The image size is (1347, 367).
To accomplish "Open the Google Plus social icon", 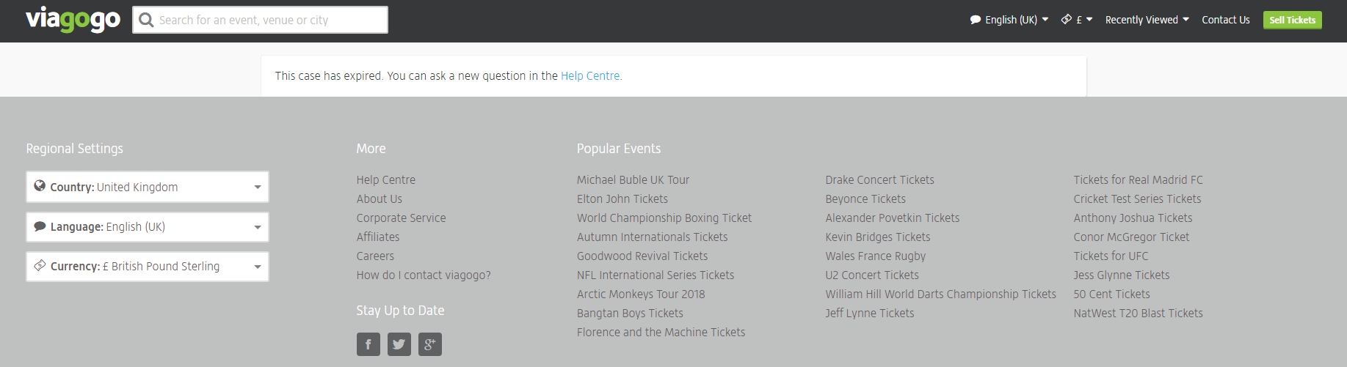I will click(x=430, y=344).
